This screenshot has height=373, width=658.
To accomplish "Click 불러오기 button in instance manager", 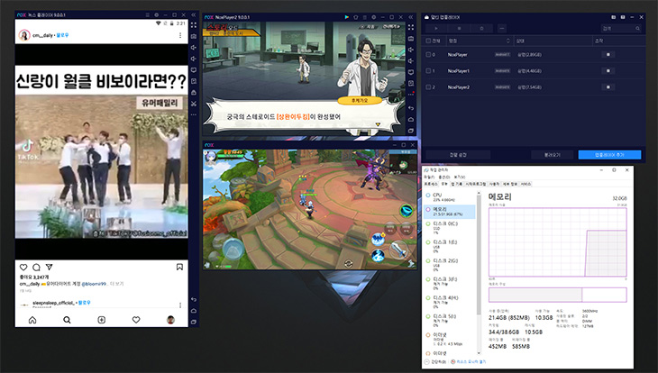I will pyautogui.click(x=553, y=155).
